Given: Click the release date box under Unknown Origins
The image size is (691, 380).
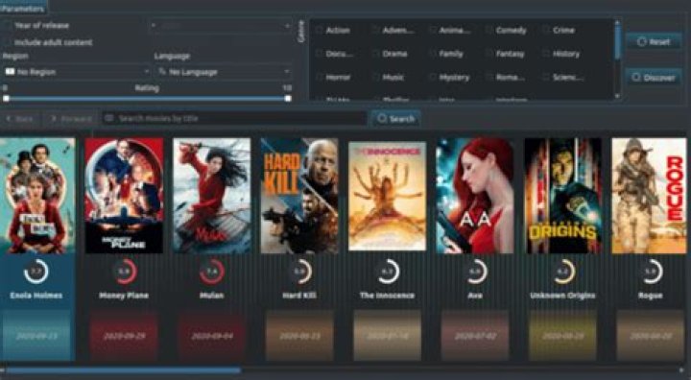Looking at the screenshot, I should point(562,336).
